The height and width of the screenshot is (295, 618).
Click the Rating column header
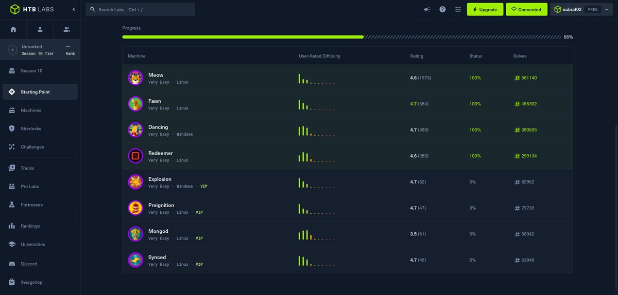pyautogui.click(x=417, y=56)
